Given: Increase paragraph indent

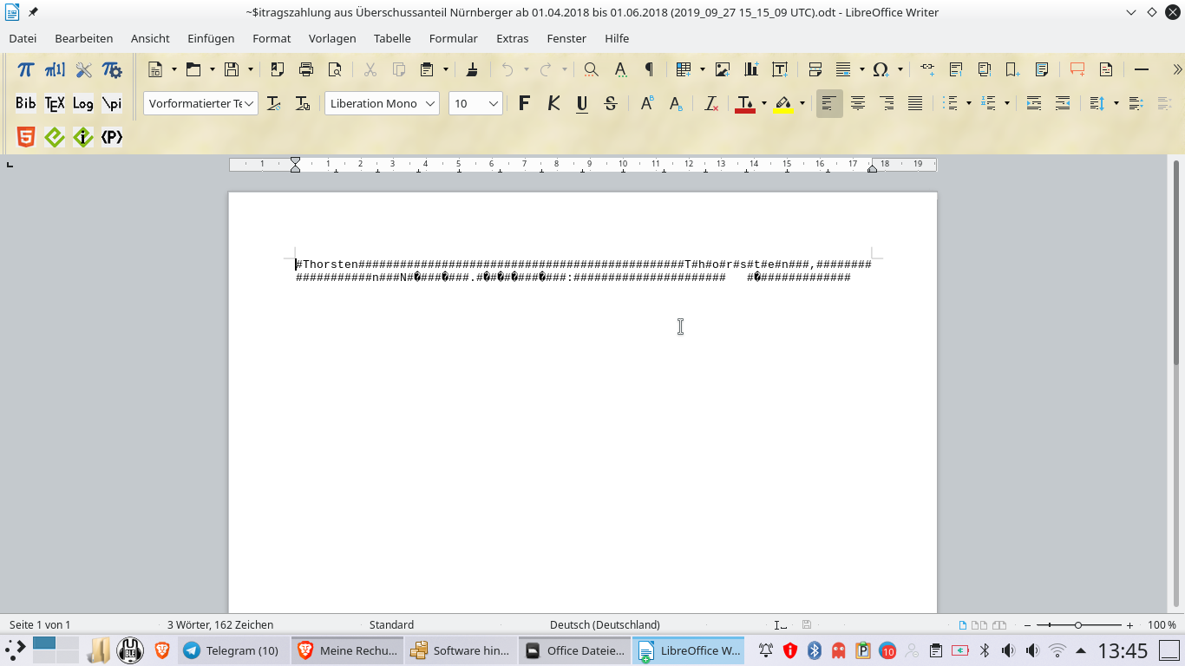Looking at the screenshot, I should click(x=1034, y=103).
